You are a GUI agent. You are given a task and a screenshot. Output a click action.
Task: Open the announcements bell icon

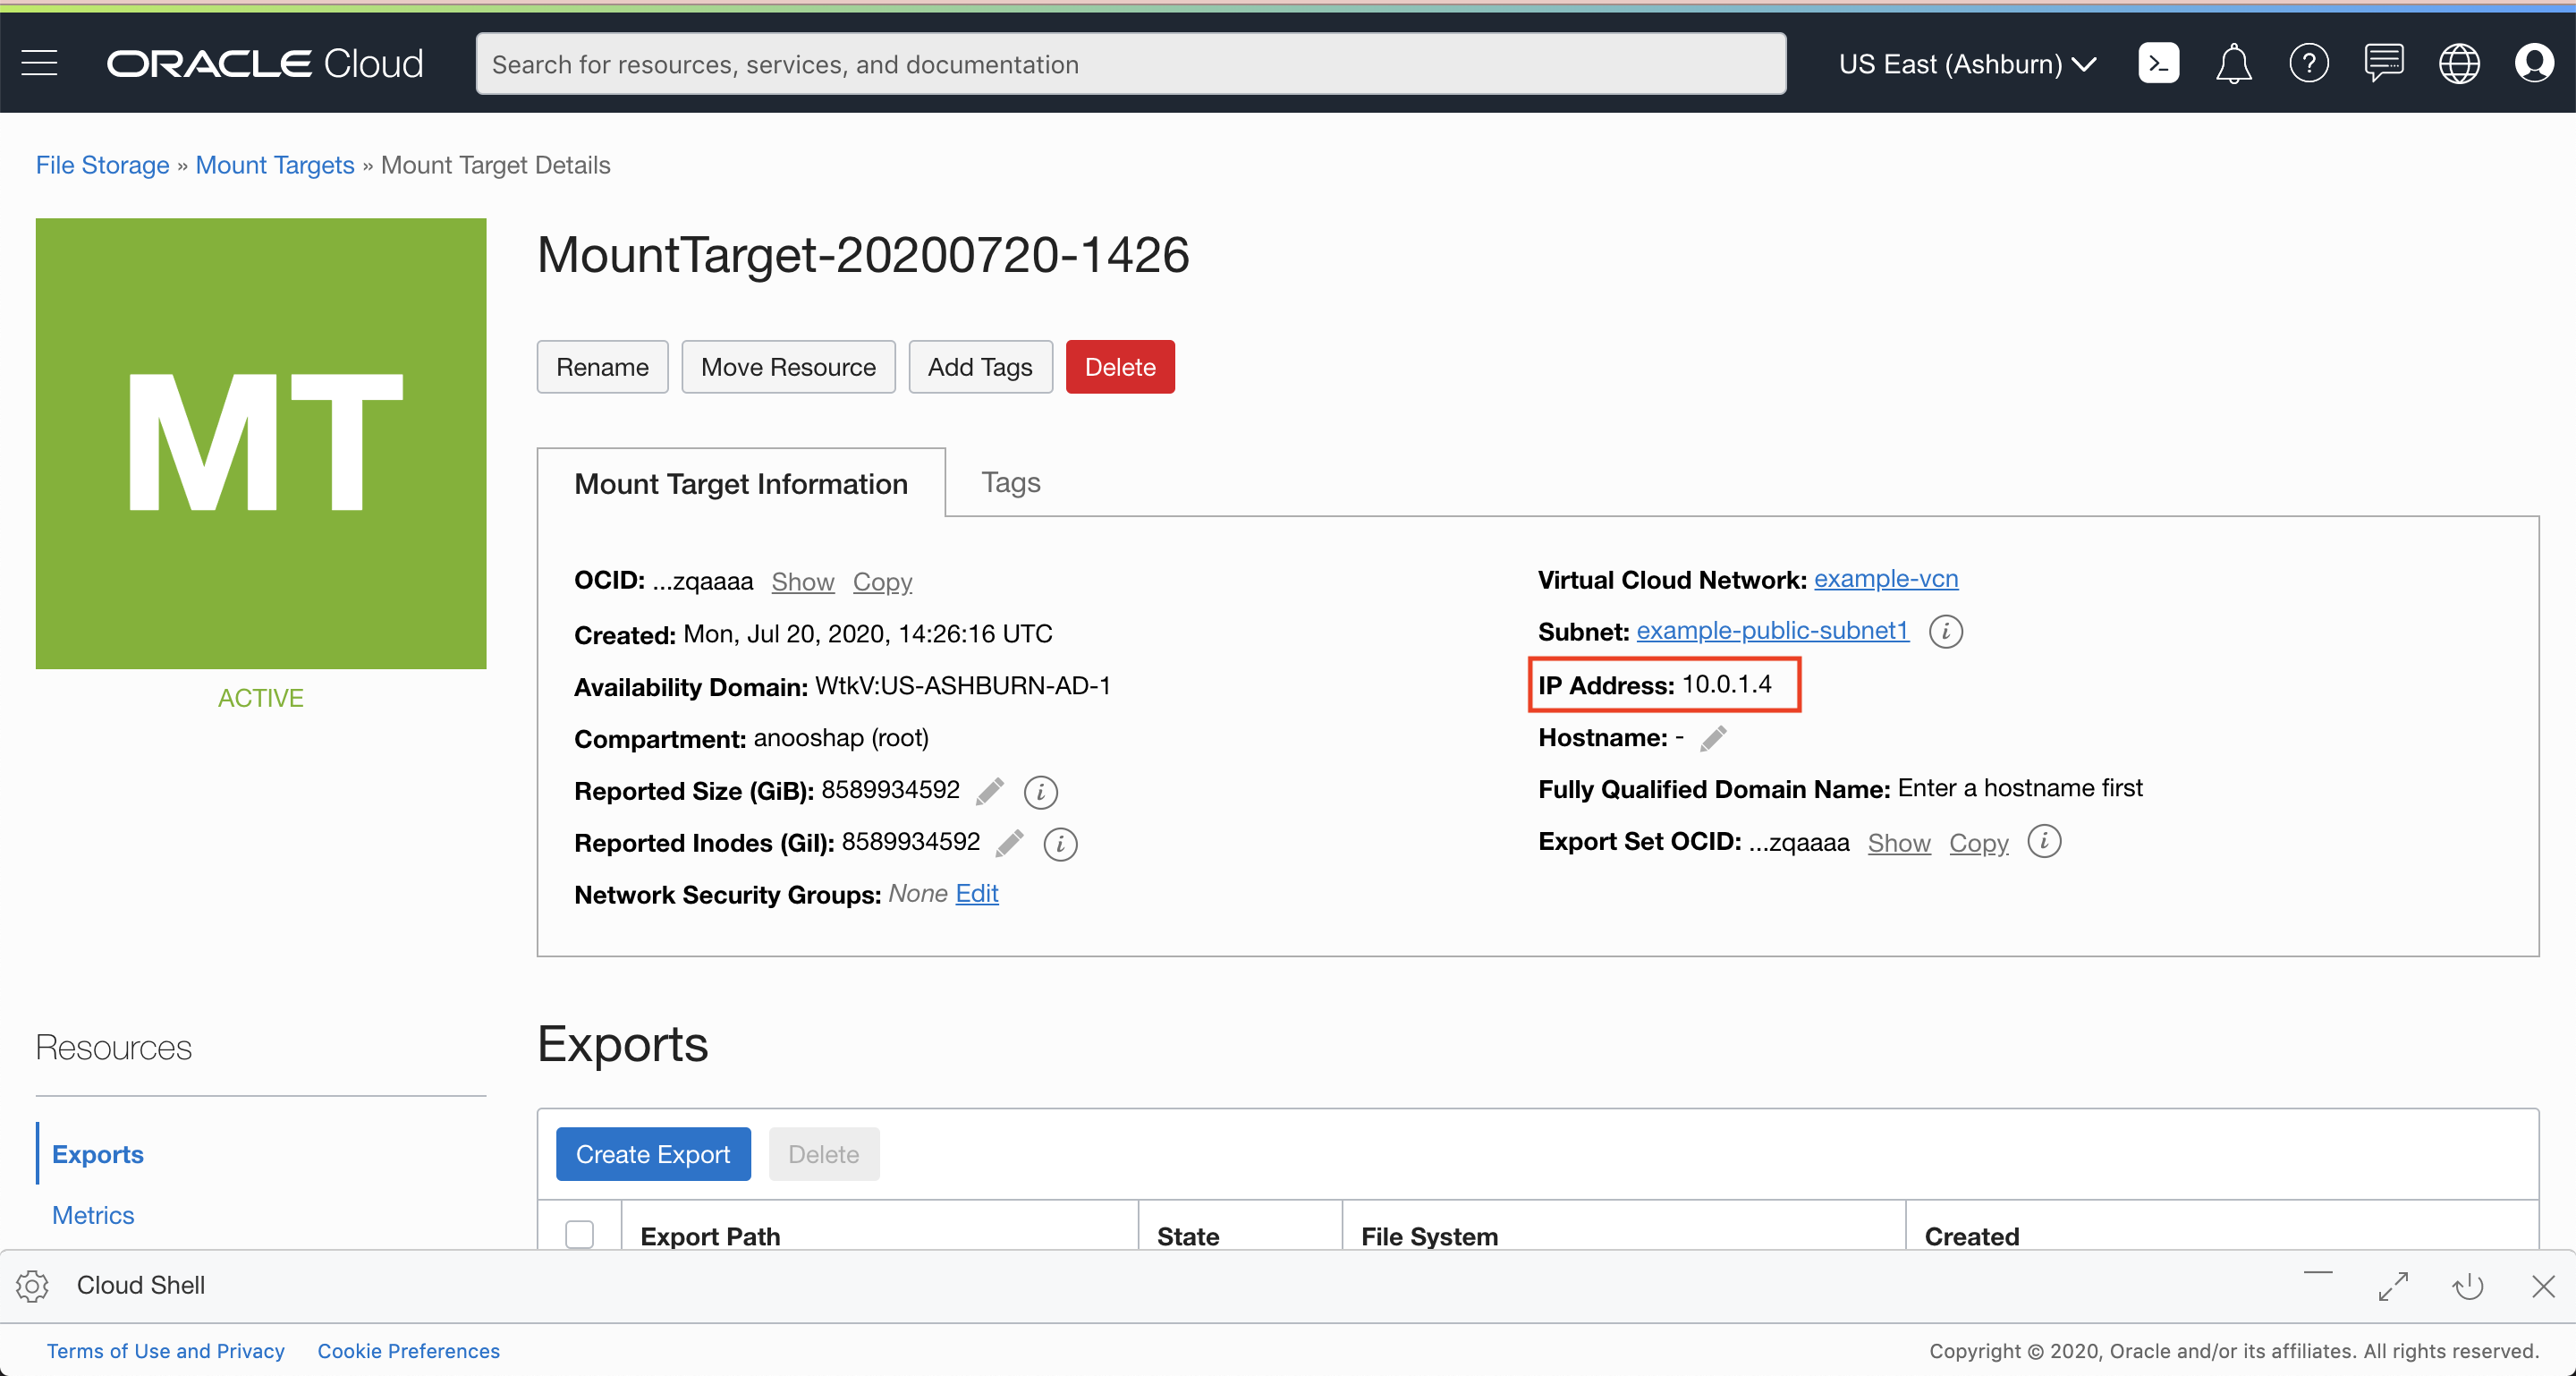(x=2233, y=64)
